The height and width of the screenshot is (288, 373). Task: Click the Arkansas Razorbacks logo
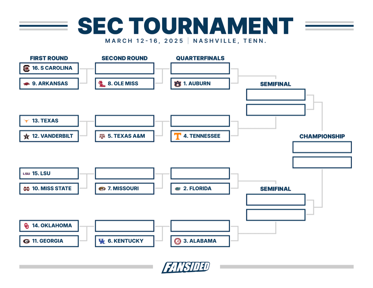(26, 84)
